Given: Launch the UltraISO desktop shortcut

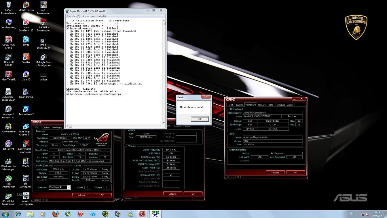Looking at the screenshot, I should click(26, 76).
